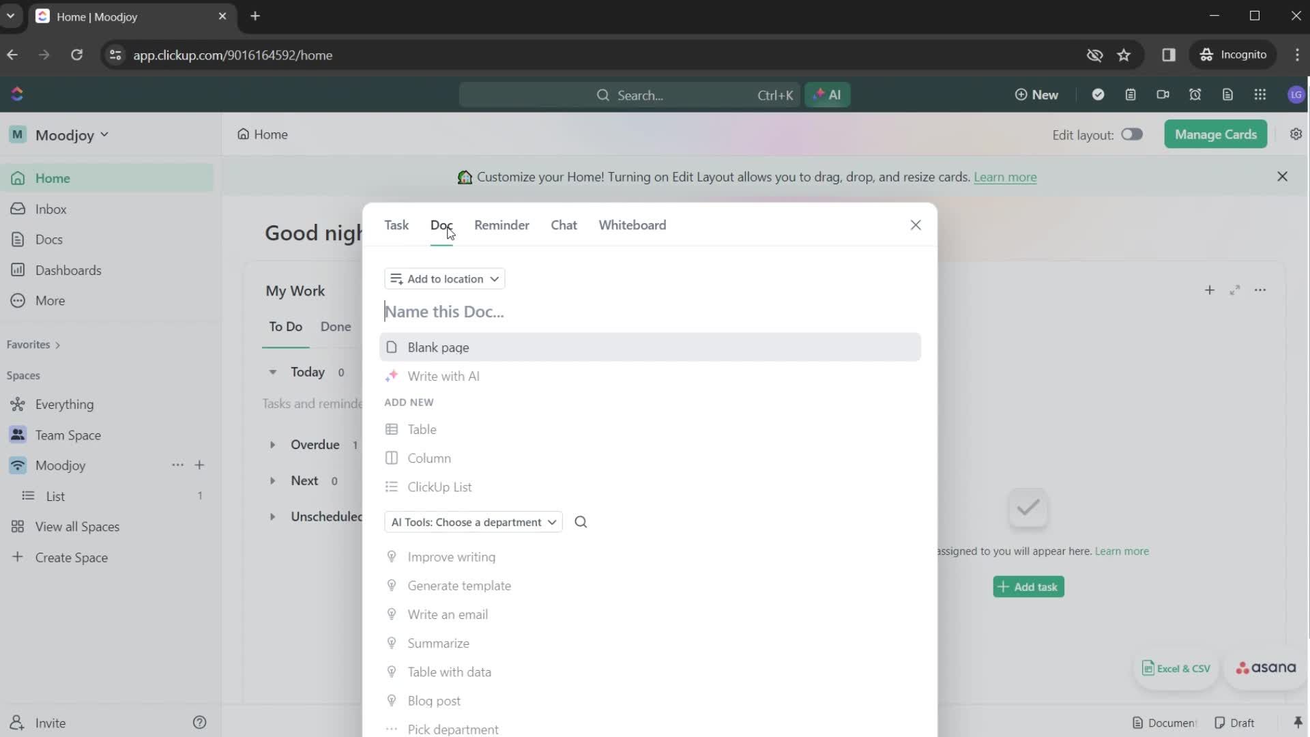Click the Generate template AI tool
The height and width of the screenshot is (737, 1310).
[x=459, y=585]
